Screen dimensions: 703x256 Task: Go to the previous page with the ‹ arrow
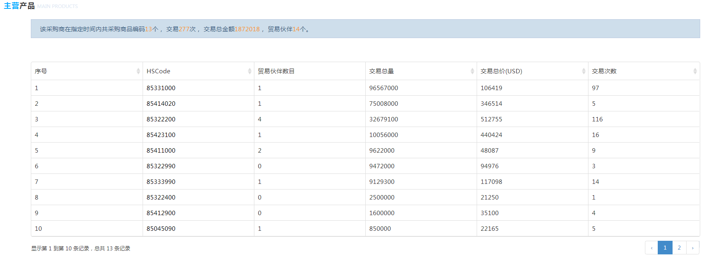[x=651, y=248]
